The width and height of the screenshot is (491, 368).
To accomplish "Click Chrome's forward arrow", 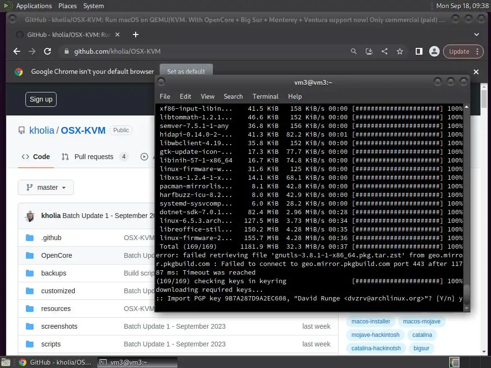I will pos(32,51).
